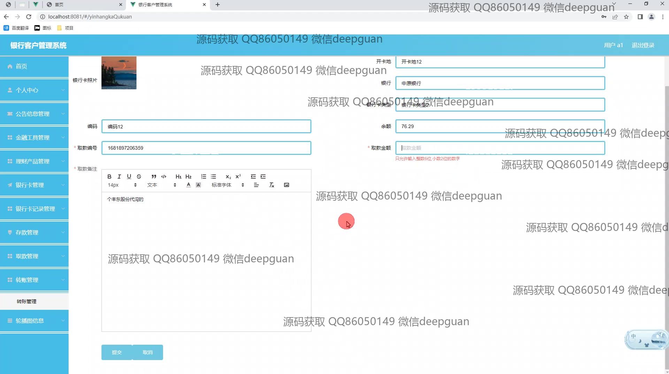Screen dimensions: 669x374
Task: Switch to 银行客户管理系统 browser tab
Action: [x=169, y=5]
